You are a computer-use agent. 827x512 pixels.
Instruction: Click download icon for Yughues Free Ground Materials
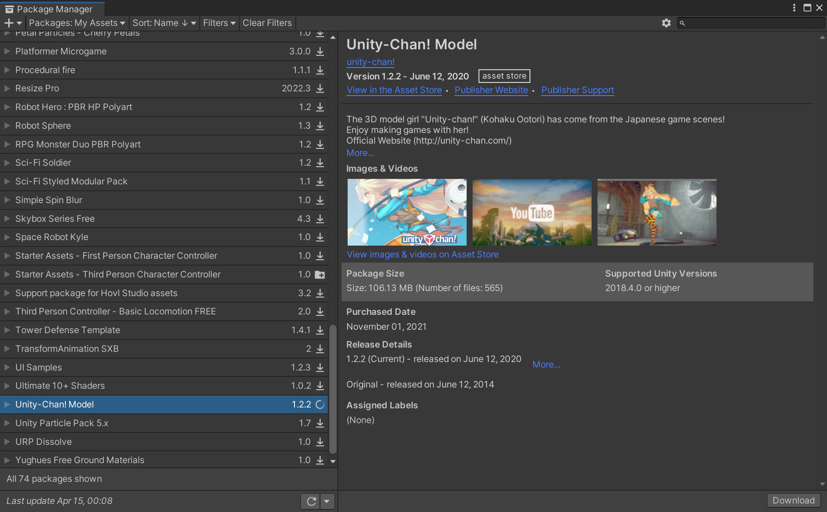point(320,460)
